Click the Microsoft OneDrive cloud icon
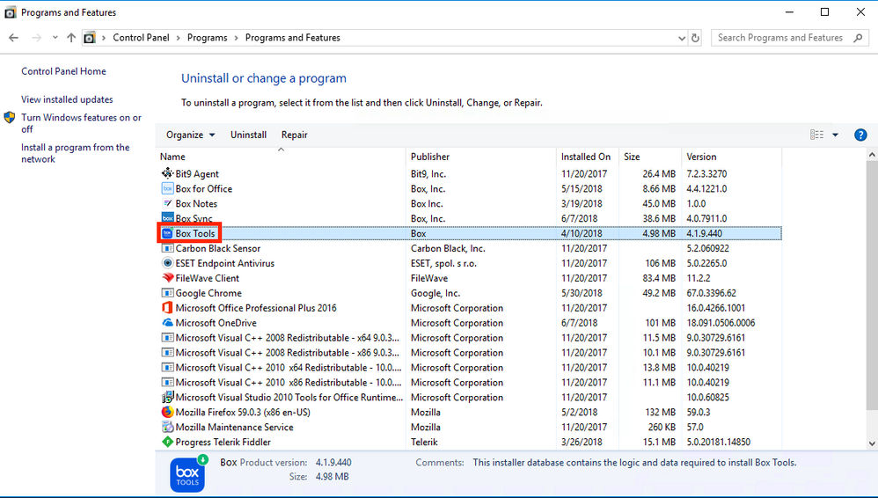This screenshot has height=498, width=878. point(167,323)
